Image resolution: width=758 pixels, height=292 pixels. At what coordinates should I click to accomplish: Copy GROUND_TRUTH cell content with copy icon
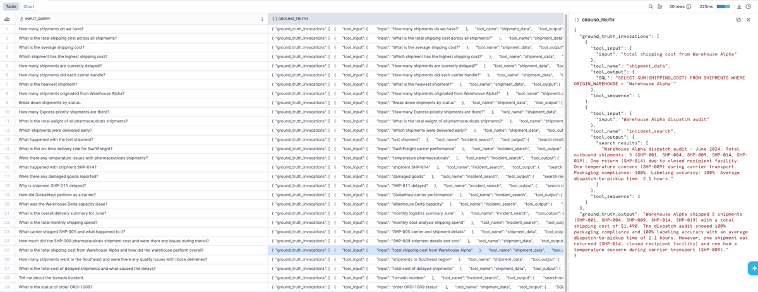(738, 20)
